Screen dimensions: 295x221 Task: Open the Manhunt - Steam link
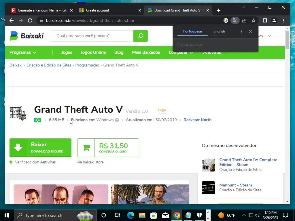click(236, 185)
